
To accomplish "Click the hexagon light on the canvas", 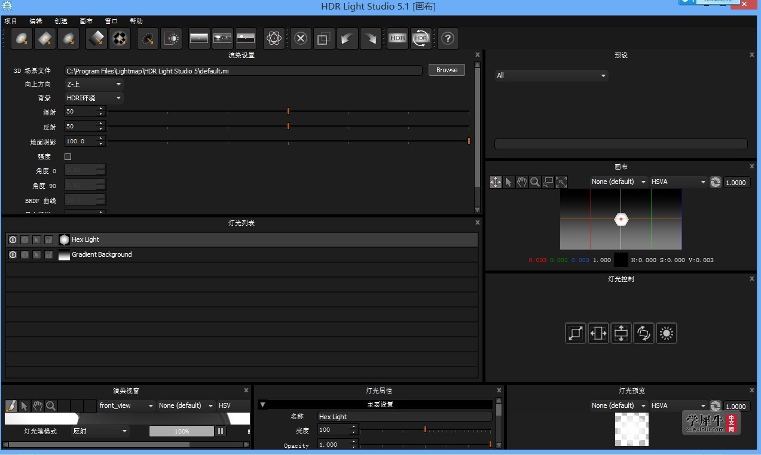I will coord(621,219).
